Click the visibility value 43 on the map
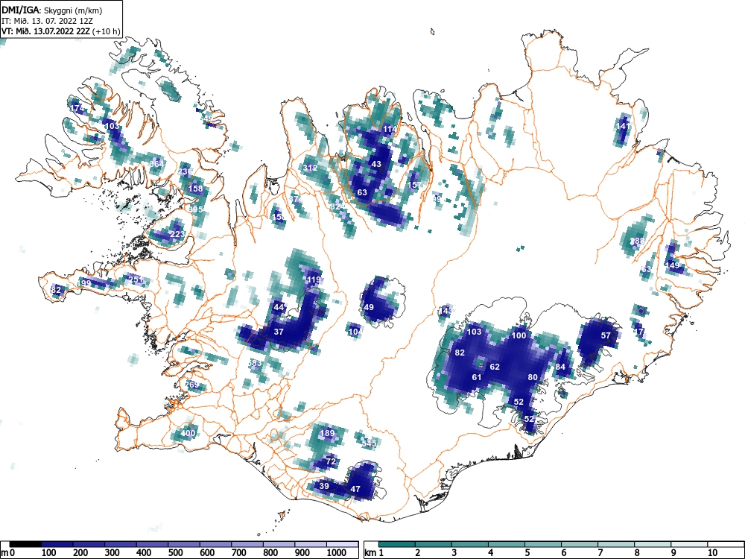The height and width of the screenshot is (559, 745). pyautogui.click(x=376, y=164)
